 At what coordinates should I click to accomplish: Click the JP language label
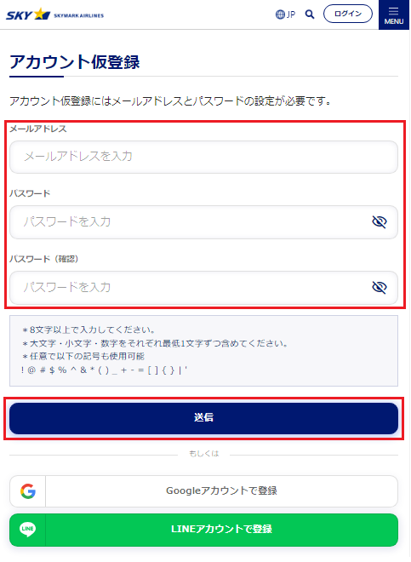[291, 14]
